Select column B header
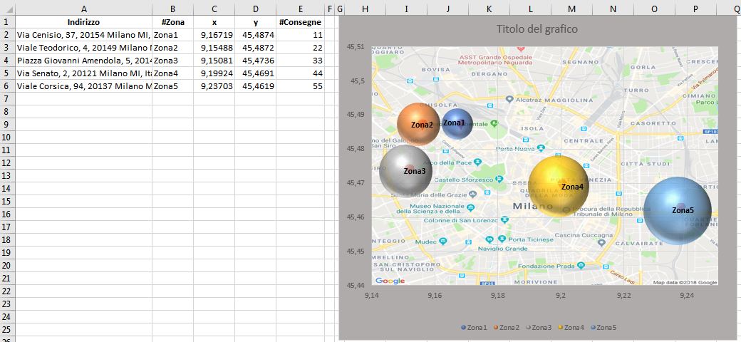 172,9
